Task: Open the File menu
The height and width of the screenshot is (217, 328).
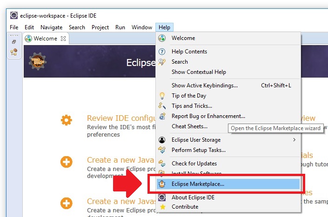Action: point(14,27)
